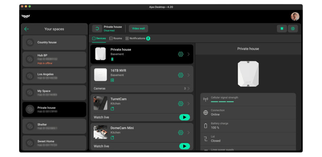This screenshot has width=322, height=157.
Task: Play TurretCam live video
Action: [x=184, y=117]
